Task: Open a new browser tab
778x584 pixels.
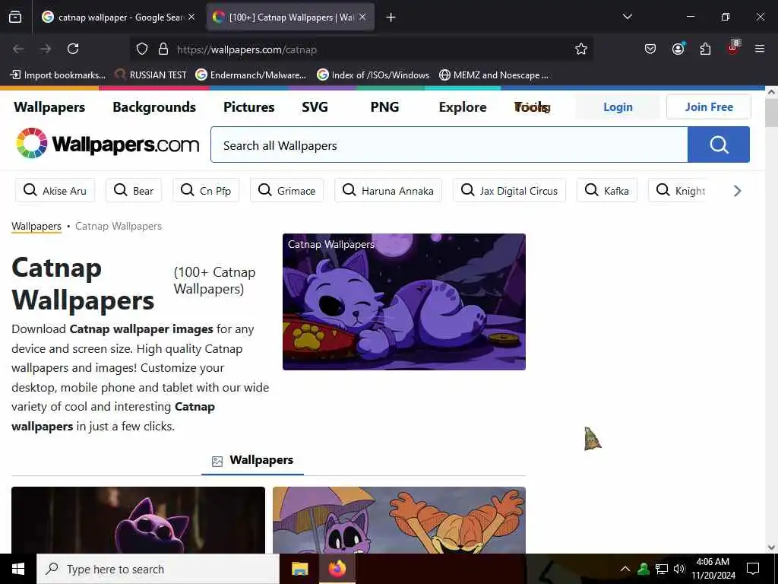Action: (391, 17)
